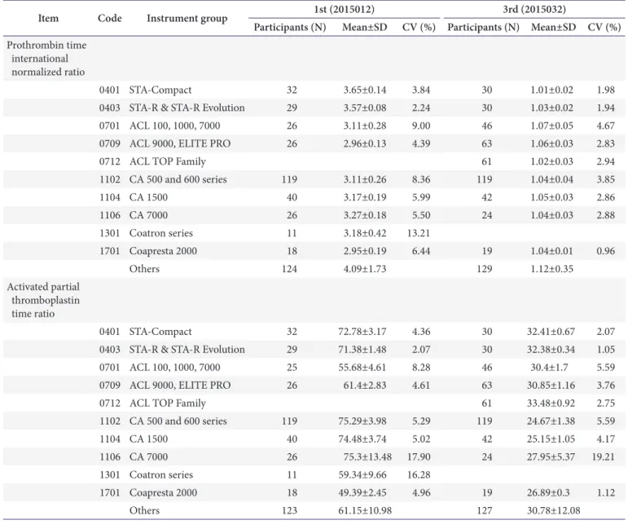Click the 'Item' column header
The width and height of the screenshot is (628, 529).
tap(48, 18)
